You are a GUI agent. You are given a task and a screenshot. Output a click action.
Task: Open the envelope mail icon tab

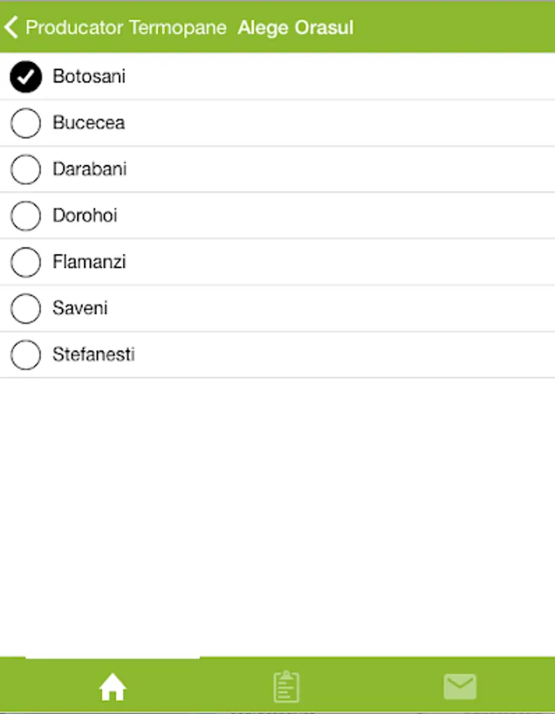[x=460, y=686]
